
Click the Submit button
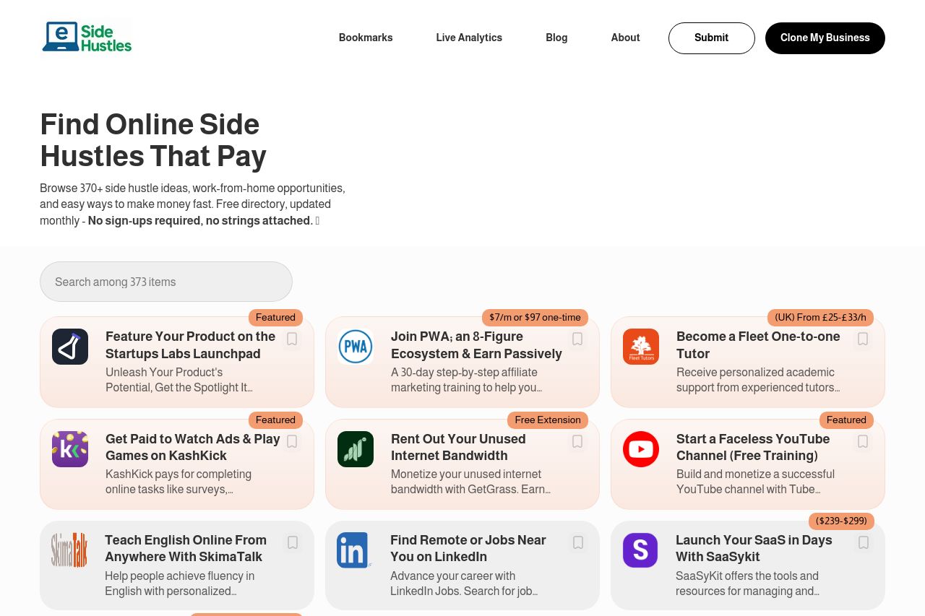coord(712,38)
